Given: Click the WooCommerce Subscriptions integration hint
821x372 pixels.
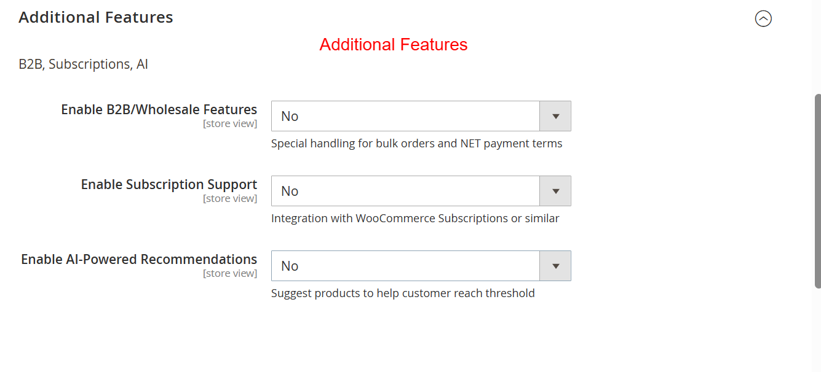Looking at the screenshot, I should coord(415,219).
